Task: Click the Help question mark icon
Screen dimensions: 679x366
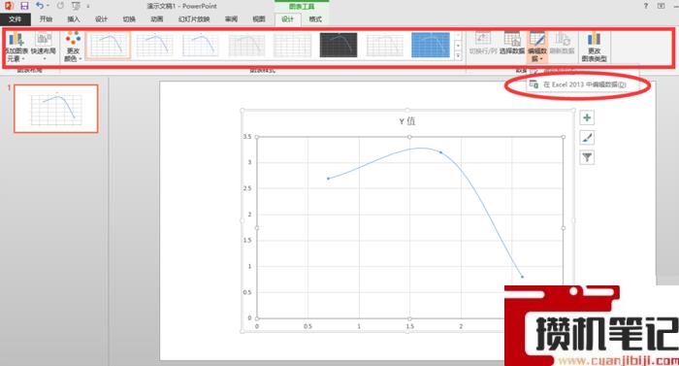Action: click(646, 6)
